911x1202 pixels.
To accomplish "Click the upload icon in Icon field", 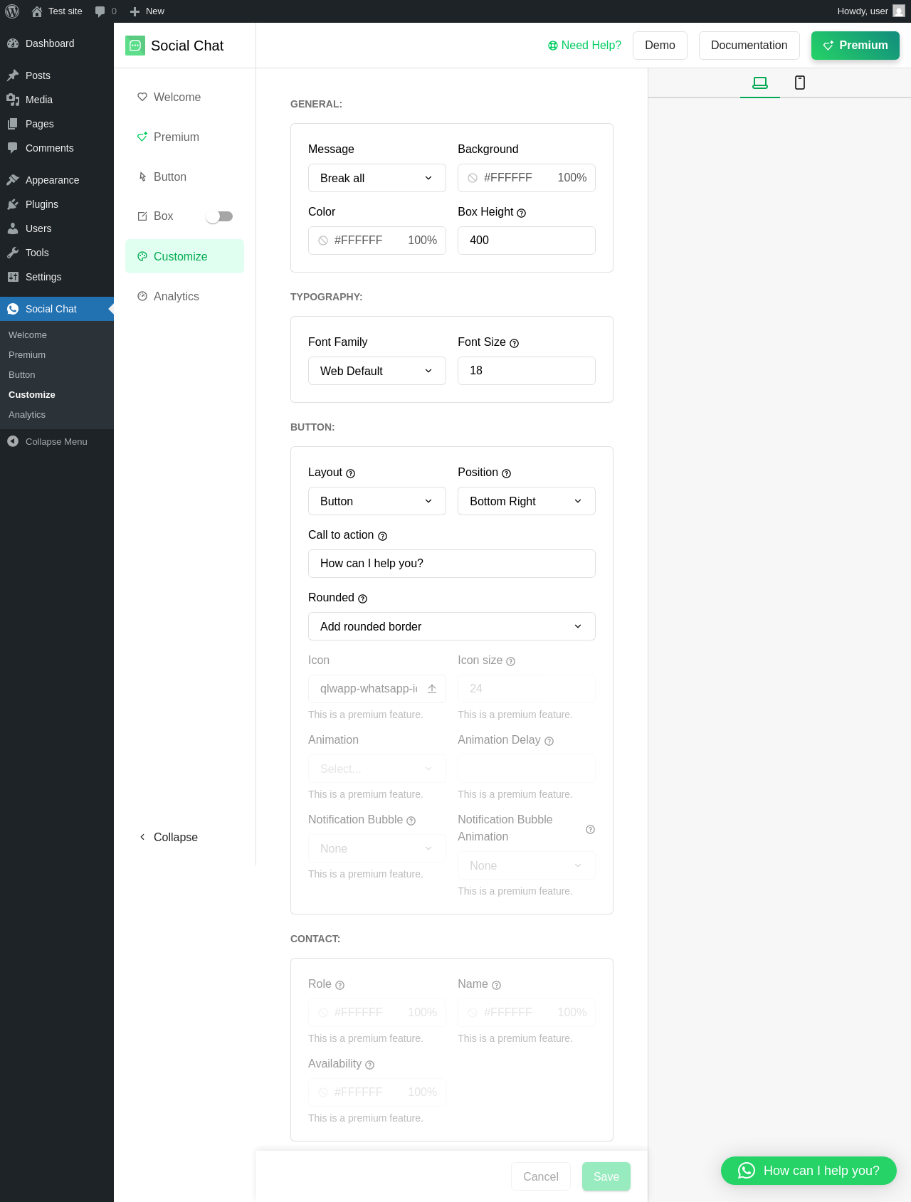I will (x=432, y=689).
